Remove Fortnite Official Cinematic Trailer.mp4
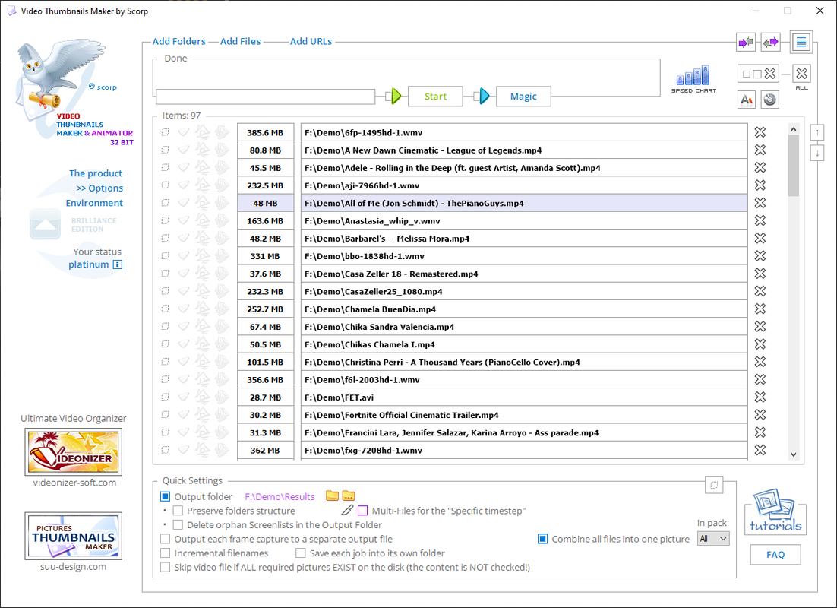This screenshot has height=608, width=837. [760, 415]
